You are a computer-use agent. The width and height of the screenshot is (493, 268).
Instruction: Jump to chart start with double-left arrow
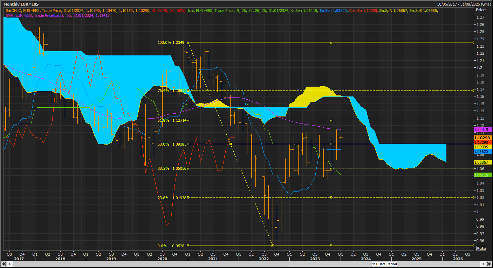(4, 264)
